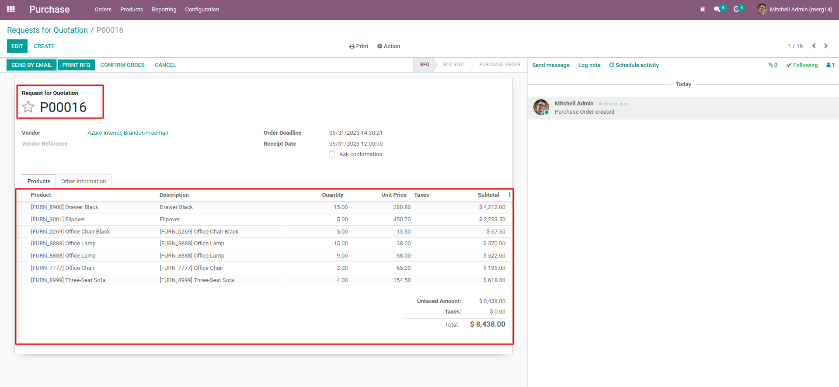Click the Send by Email button
Screen dimensions: 839x387
tap(31, 65)
